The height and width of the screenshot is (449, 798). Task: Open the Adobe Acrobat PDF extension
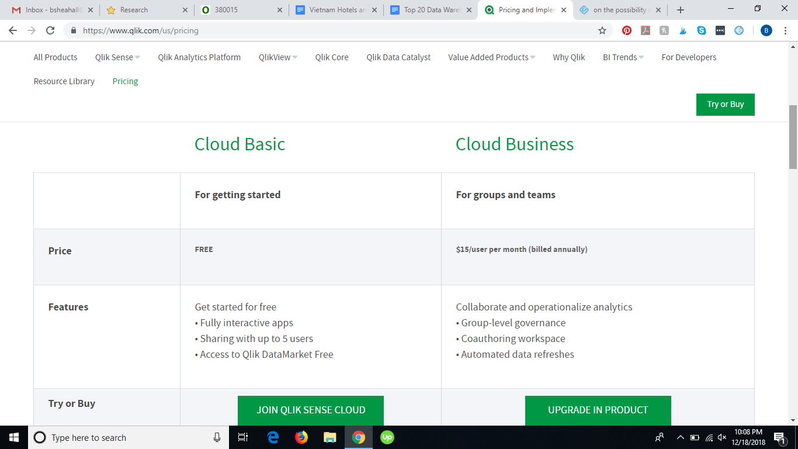(646, 30)
